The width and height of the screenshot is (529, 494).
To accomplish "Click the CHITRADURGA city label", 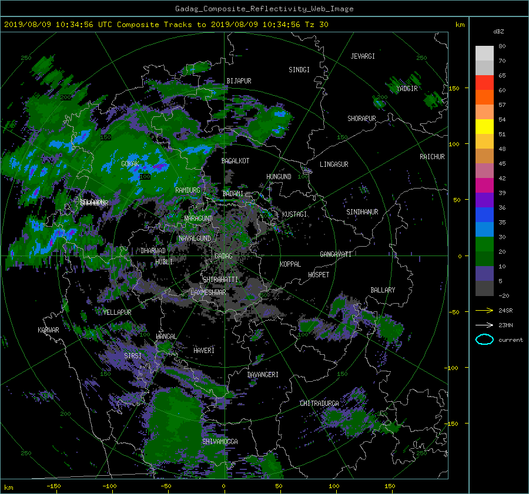I will [319, 404].
